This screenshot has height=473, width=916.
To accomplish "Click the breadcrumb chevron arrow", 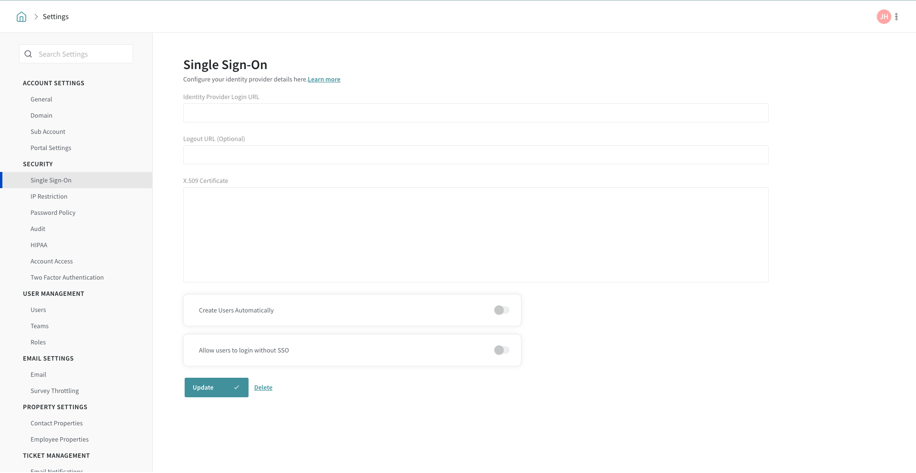I will (x=36, y=17).
